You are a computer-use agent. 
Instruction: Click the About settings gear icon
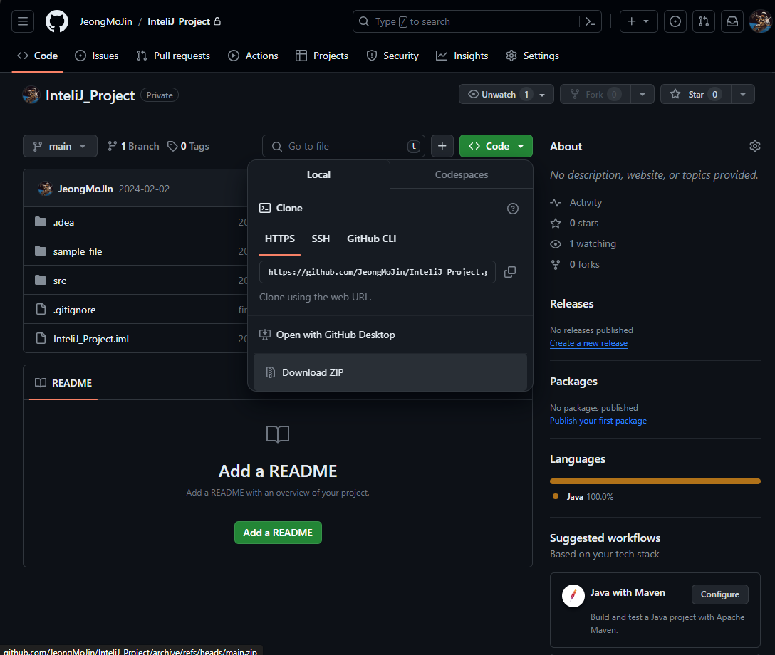[755, 146]
